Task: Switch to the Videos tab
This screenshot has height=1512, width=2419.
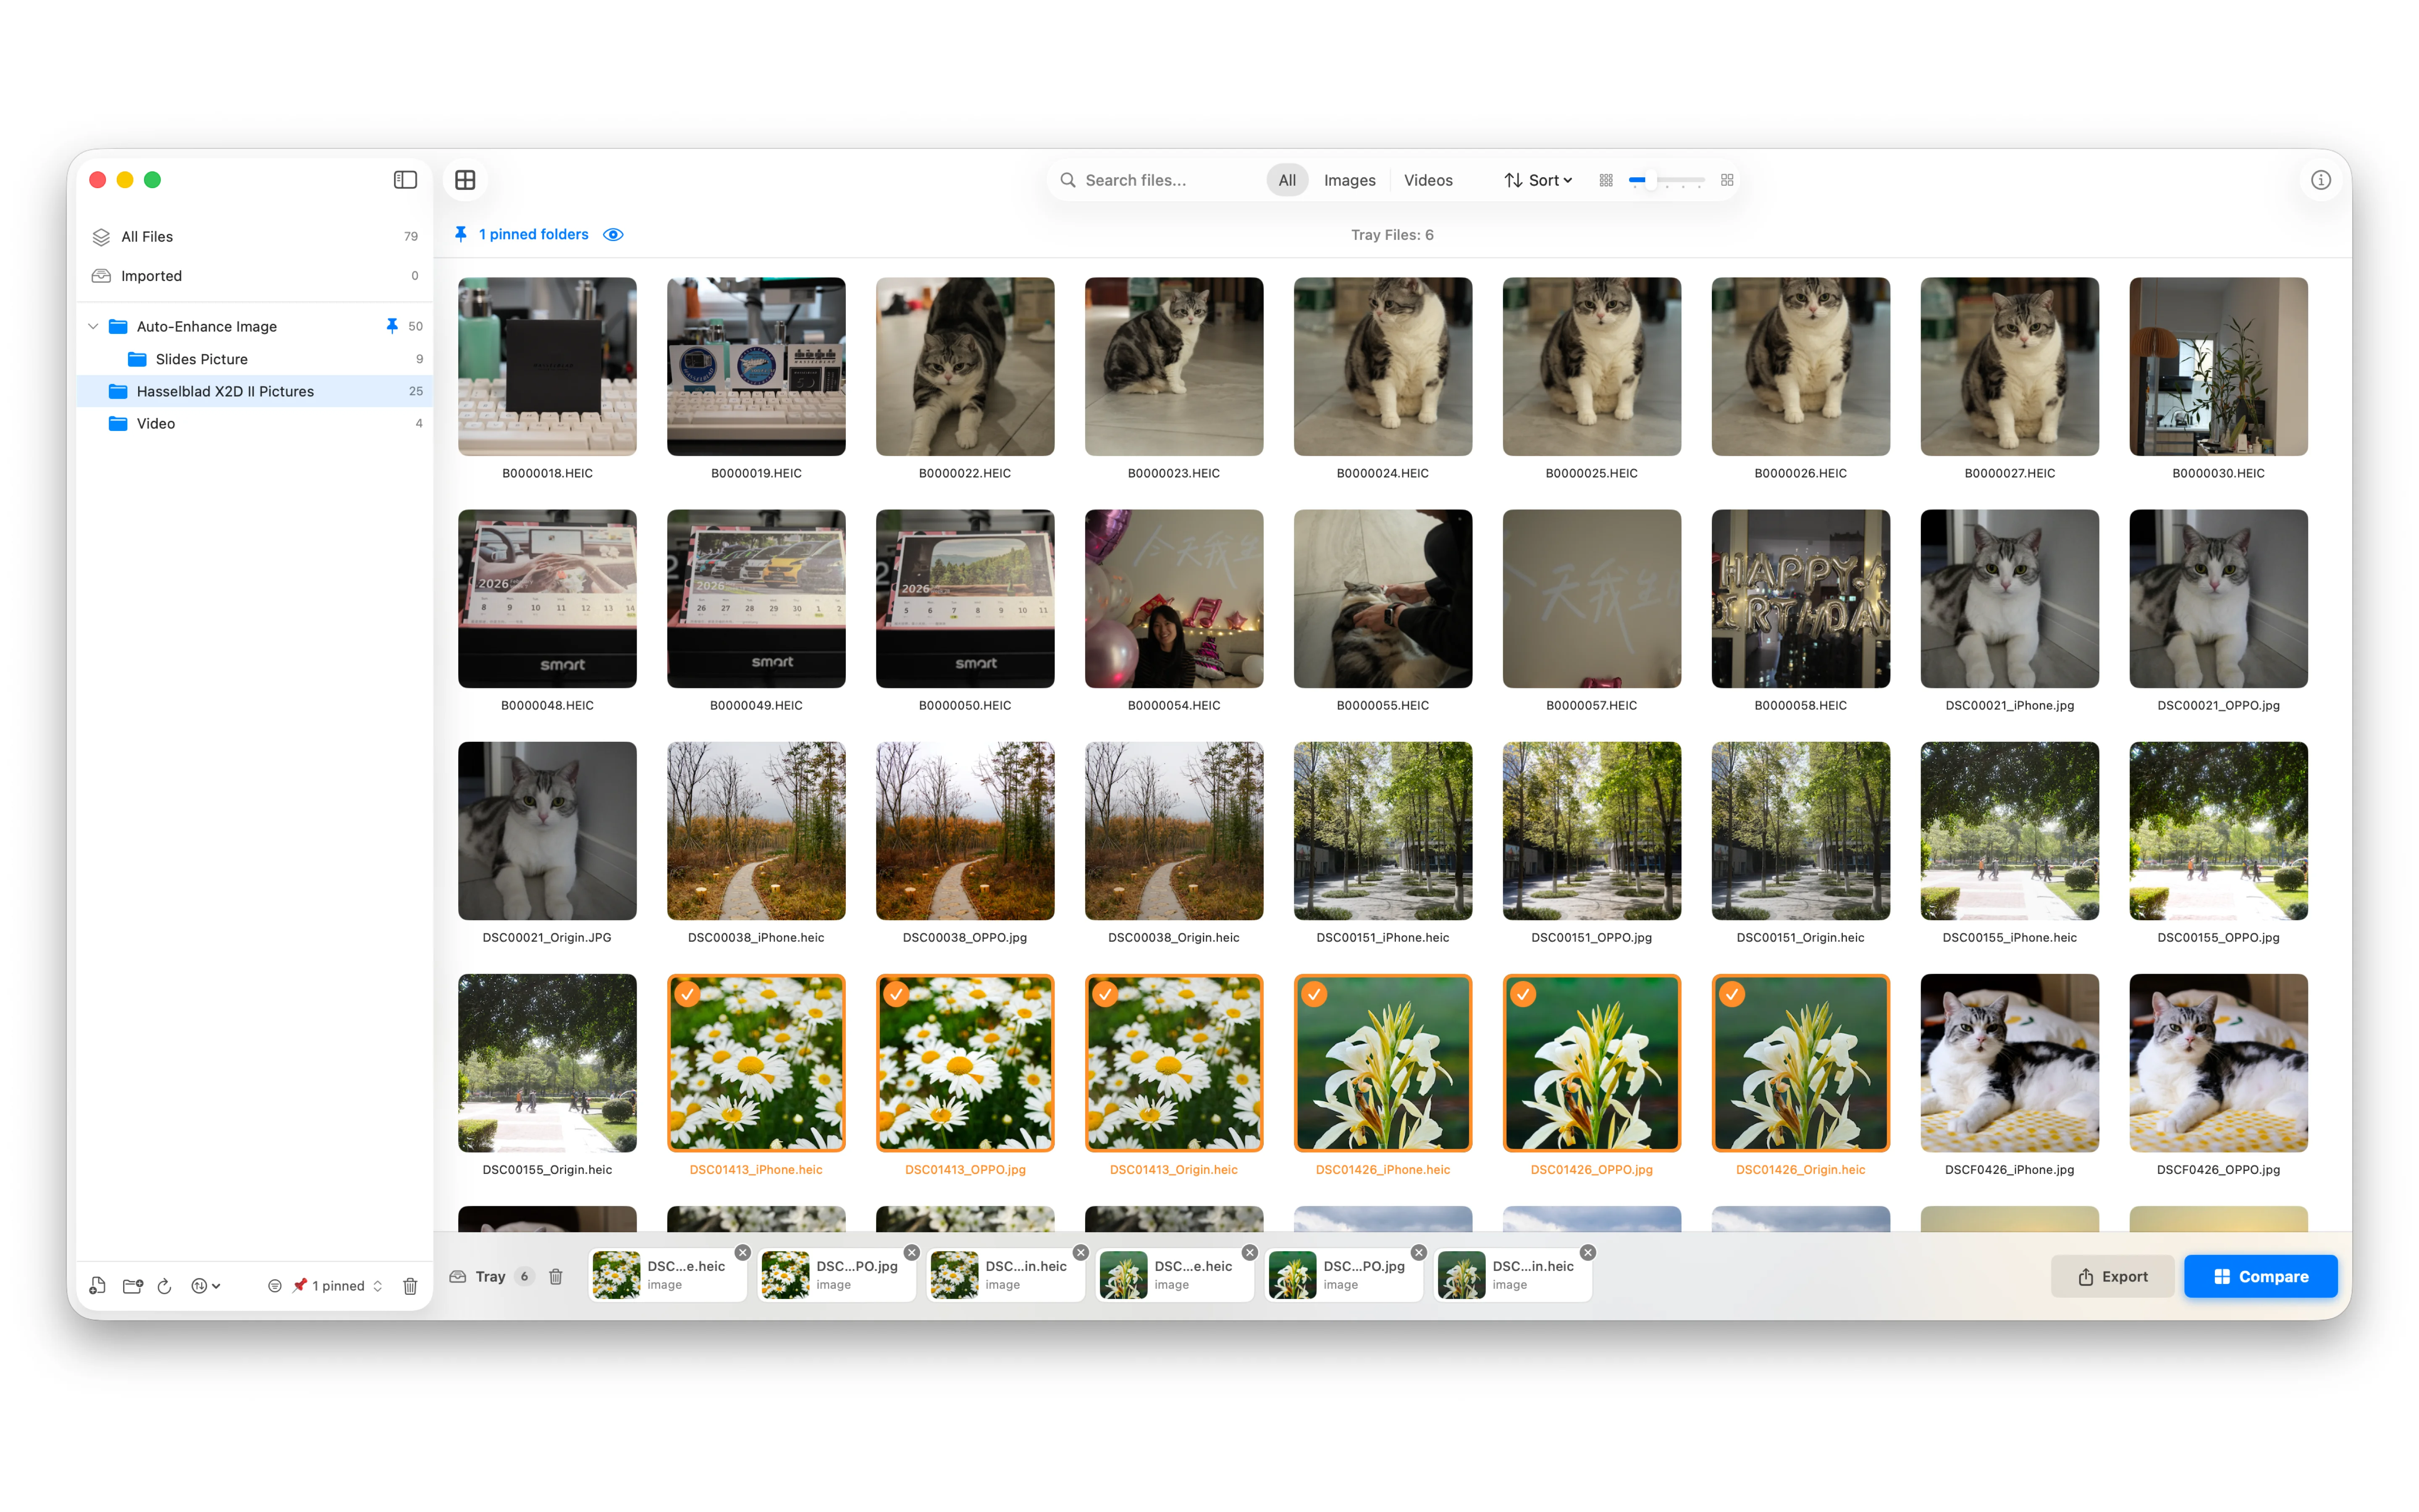Action: [1427, 180]
